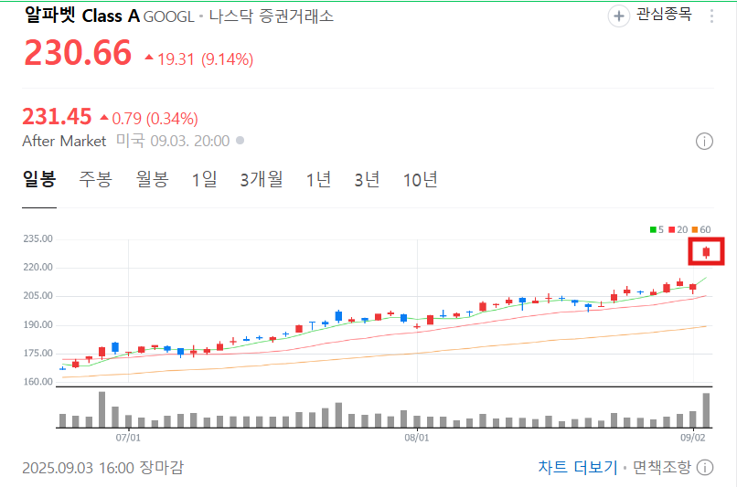Image resolution: width=737 pixels, height=487 pixels.
Task: Click the 230.66 closing price
Action: pos(78,52)
